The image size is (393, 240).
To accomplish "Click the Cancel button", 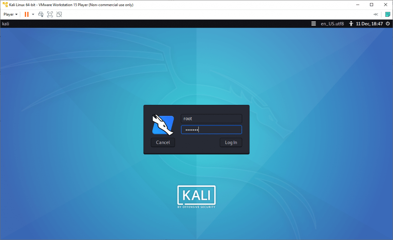I will (x=163, y=142).
